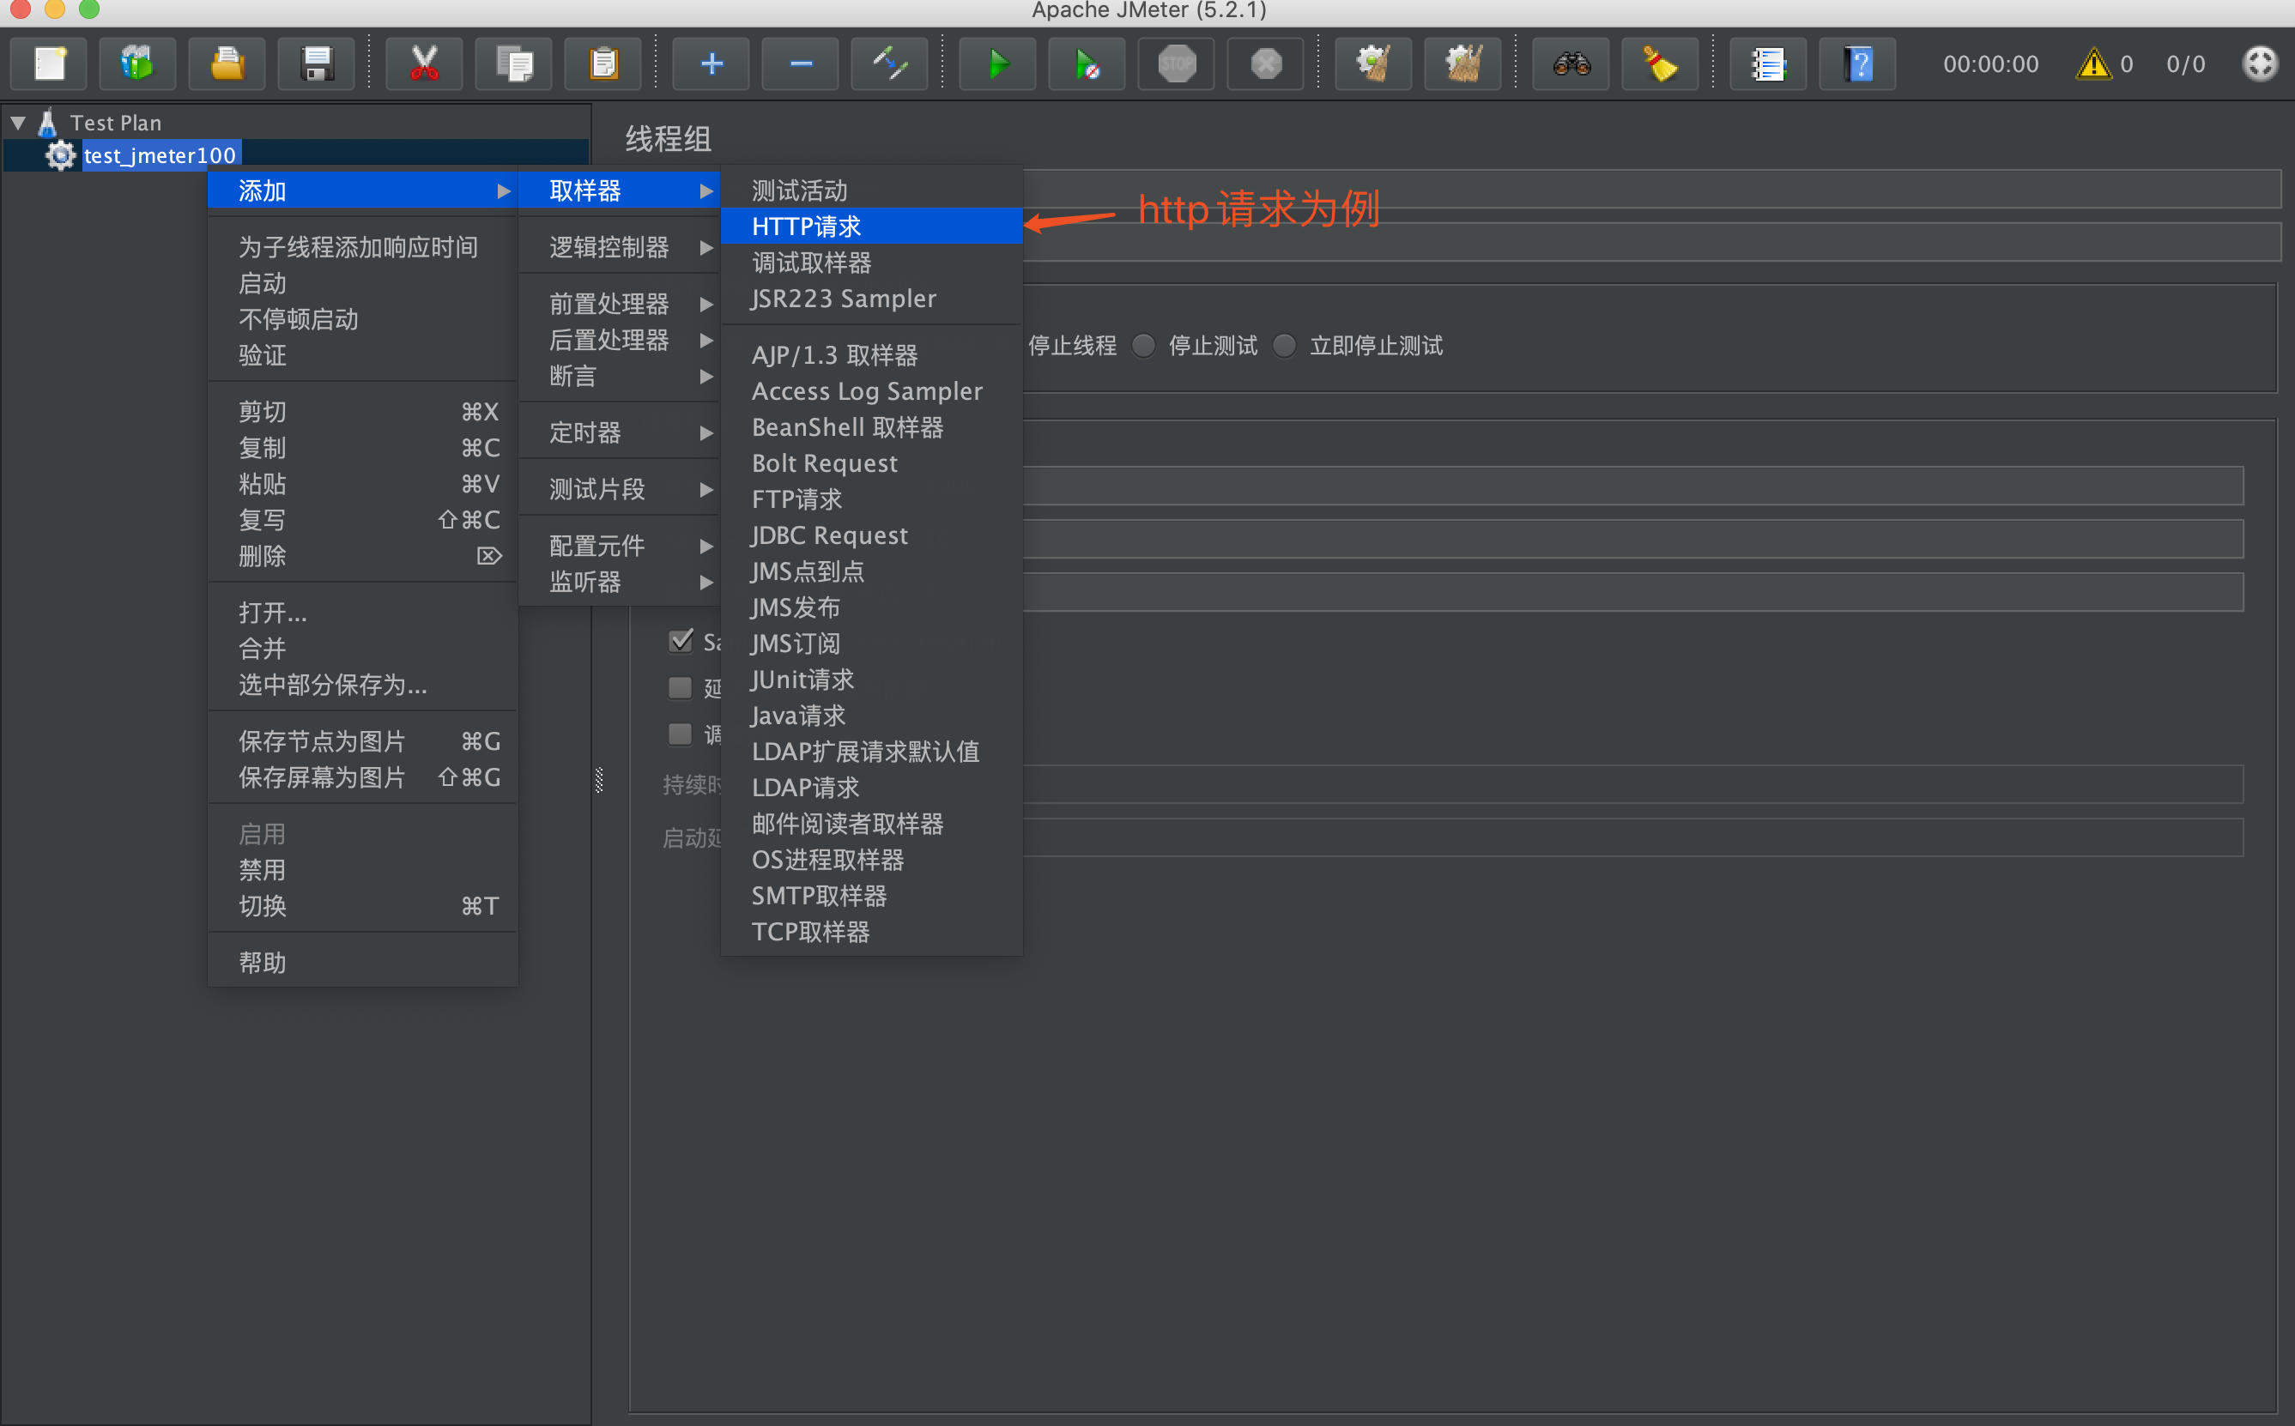Click the Copy icon in toolbar
2295x1426 pixels.
[x=514, y=64]
